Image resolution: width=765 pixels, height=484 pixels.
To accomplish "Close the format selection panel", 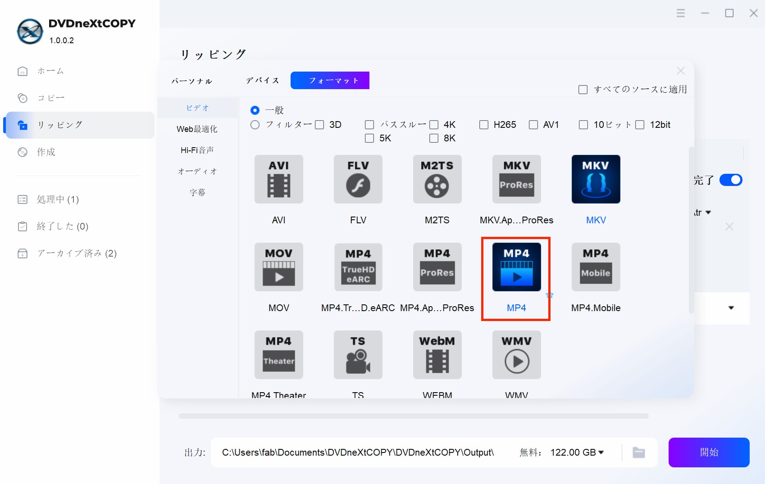I will click(680, 71).
